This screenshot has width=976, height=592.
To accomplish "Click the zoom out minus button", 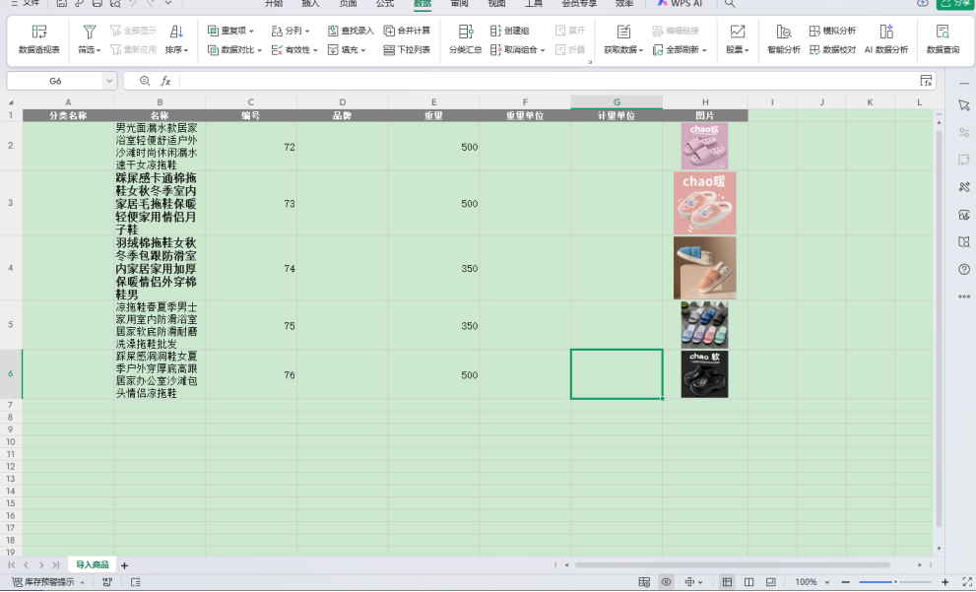I will pyautogui.click(x=845, y=582).
